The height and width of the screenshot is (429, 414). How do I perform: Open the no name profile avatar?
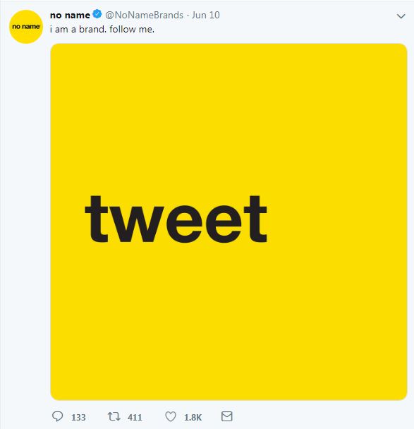26,27
